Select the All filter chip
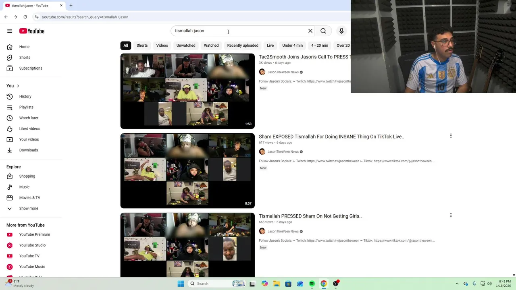Image resolution: width=516 pixels, height=290 pixels. tap(126, 46)
